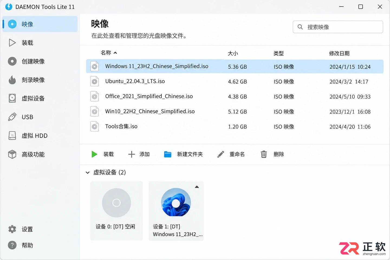The width and height of the screenshot is (390, 260).
Task: Click the Tools合集 ISO file icon
Action: (x=95, y=126)
